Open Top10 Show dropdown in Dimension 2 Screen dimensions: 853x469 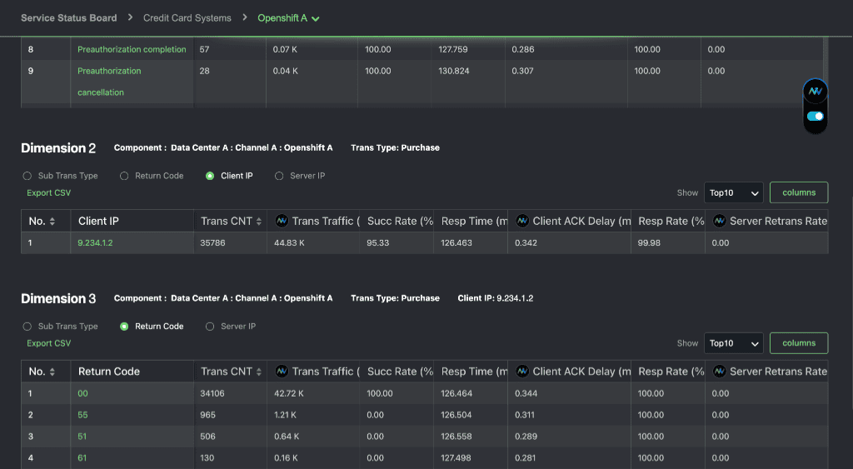coord(733,192)
